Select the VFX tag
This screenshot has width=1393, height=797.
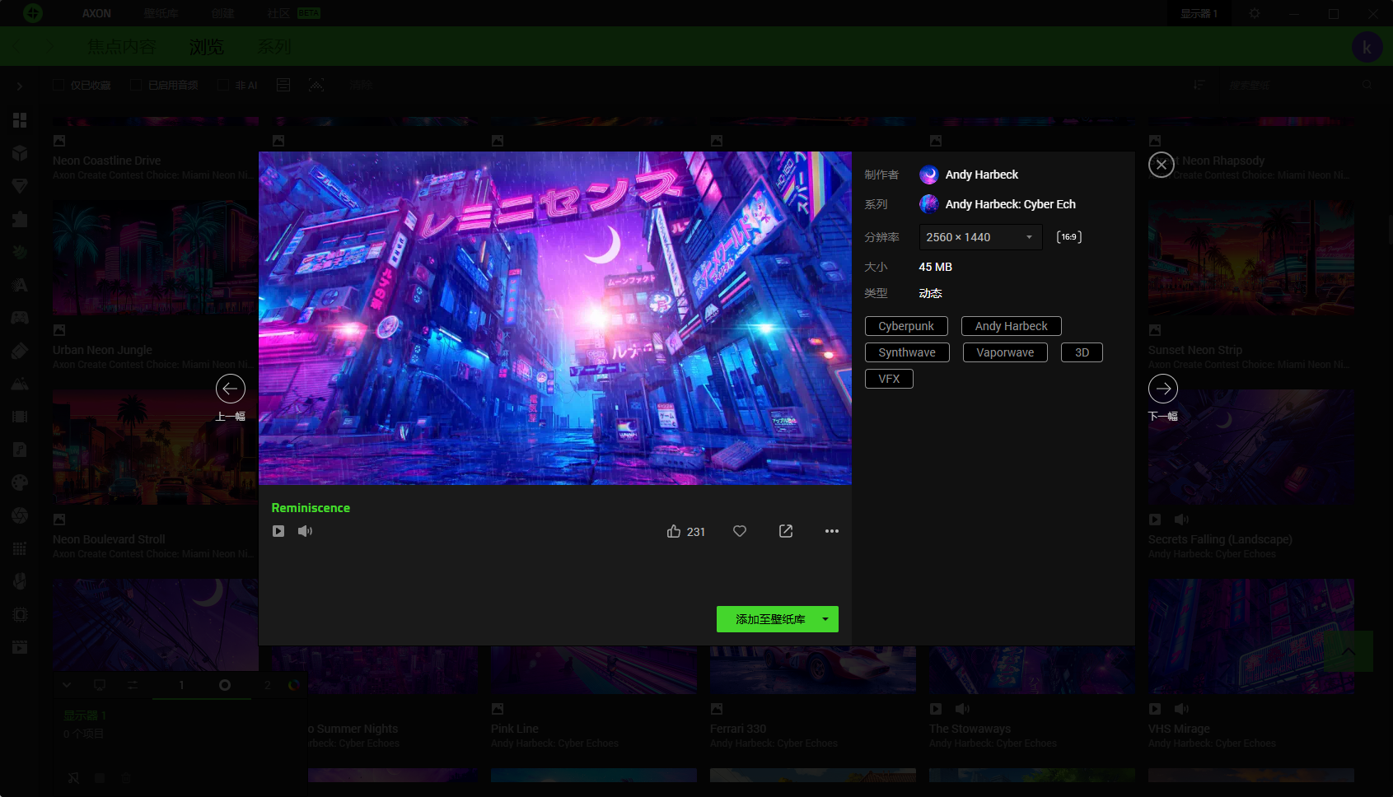pyautogui.click(x=889, y=379)
